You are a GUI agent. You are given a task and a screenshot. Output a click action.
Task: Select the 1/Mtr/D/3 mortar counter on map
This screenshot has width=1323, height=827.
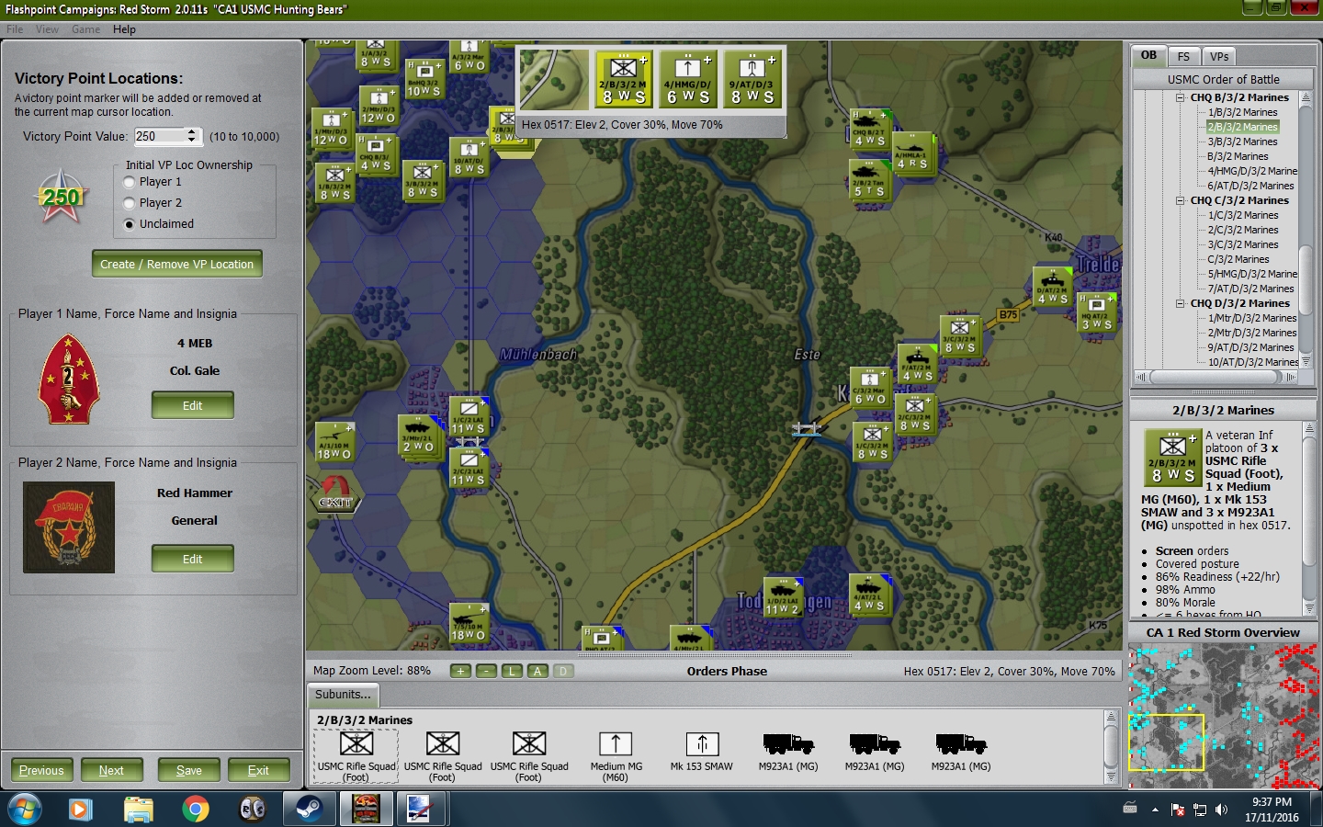click(x=330, y=128)
